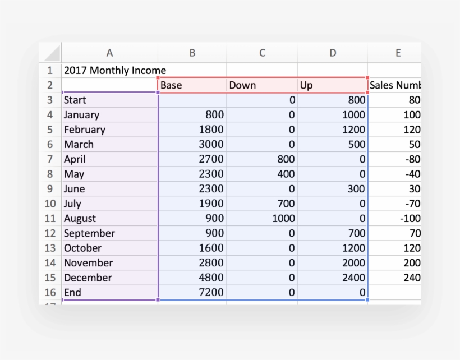Select row 13 header number

tap(50, 248)
